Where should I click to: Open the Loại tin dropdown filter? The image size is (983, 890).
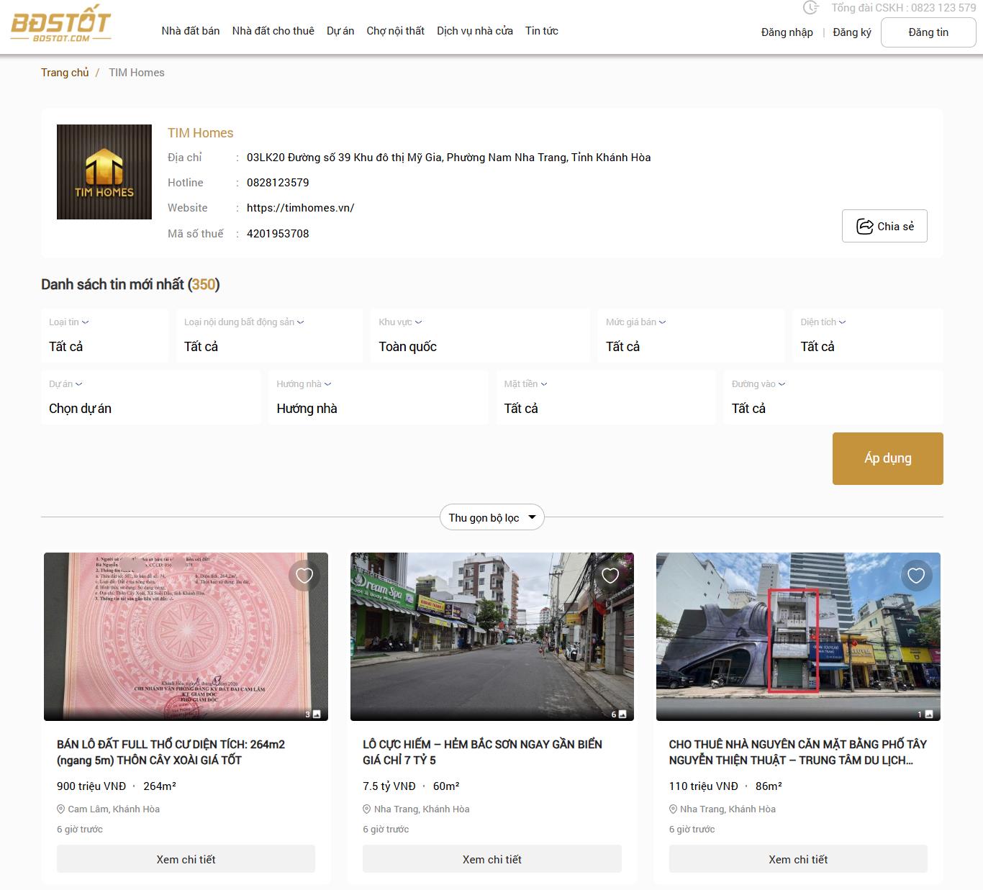(x=104, y=336)
